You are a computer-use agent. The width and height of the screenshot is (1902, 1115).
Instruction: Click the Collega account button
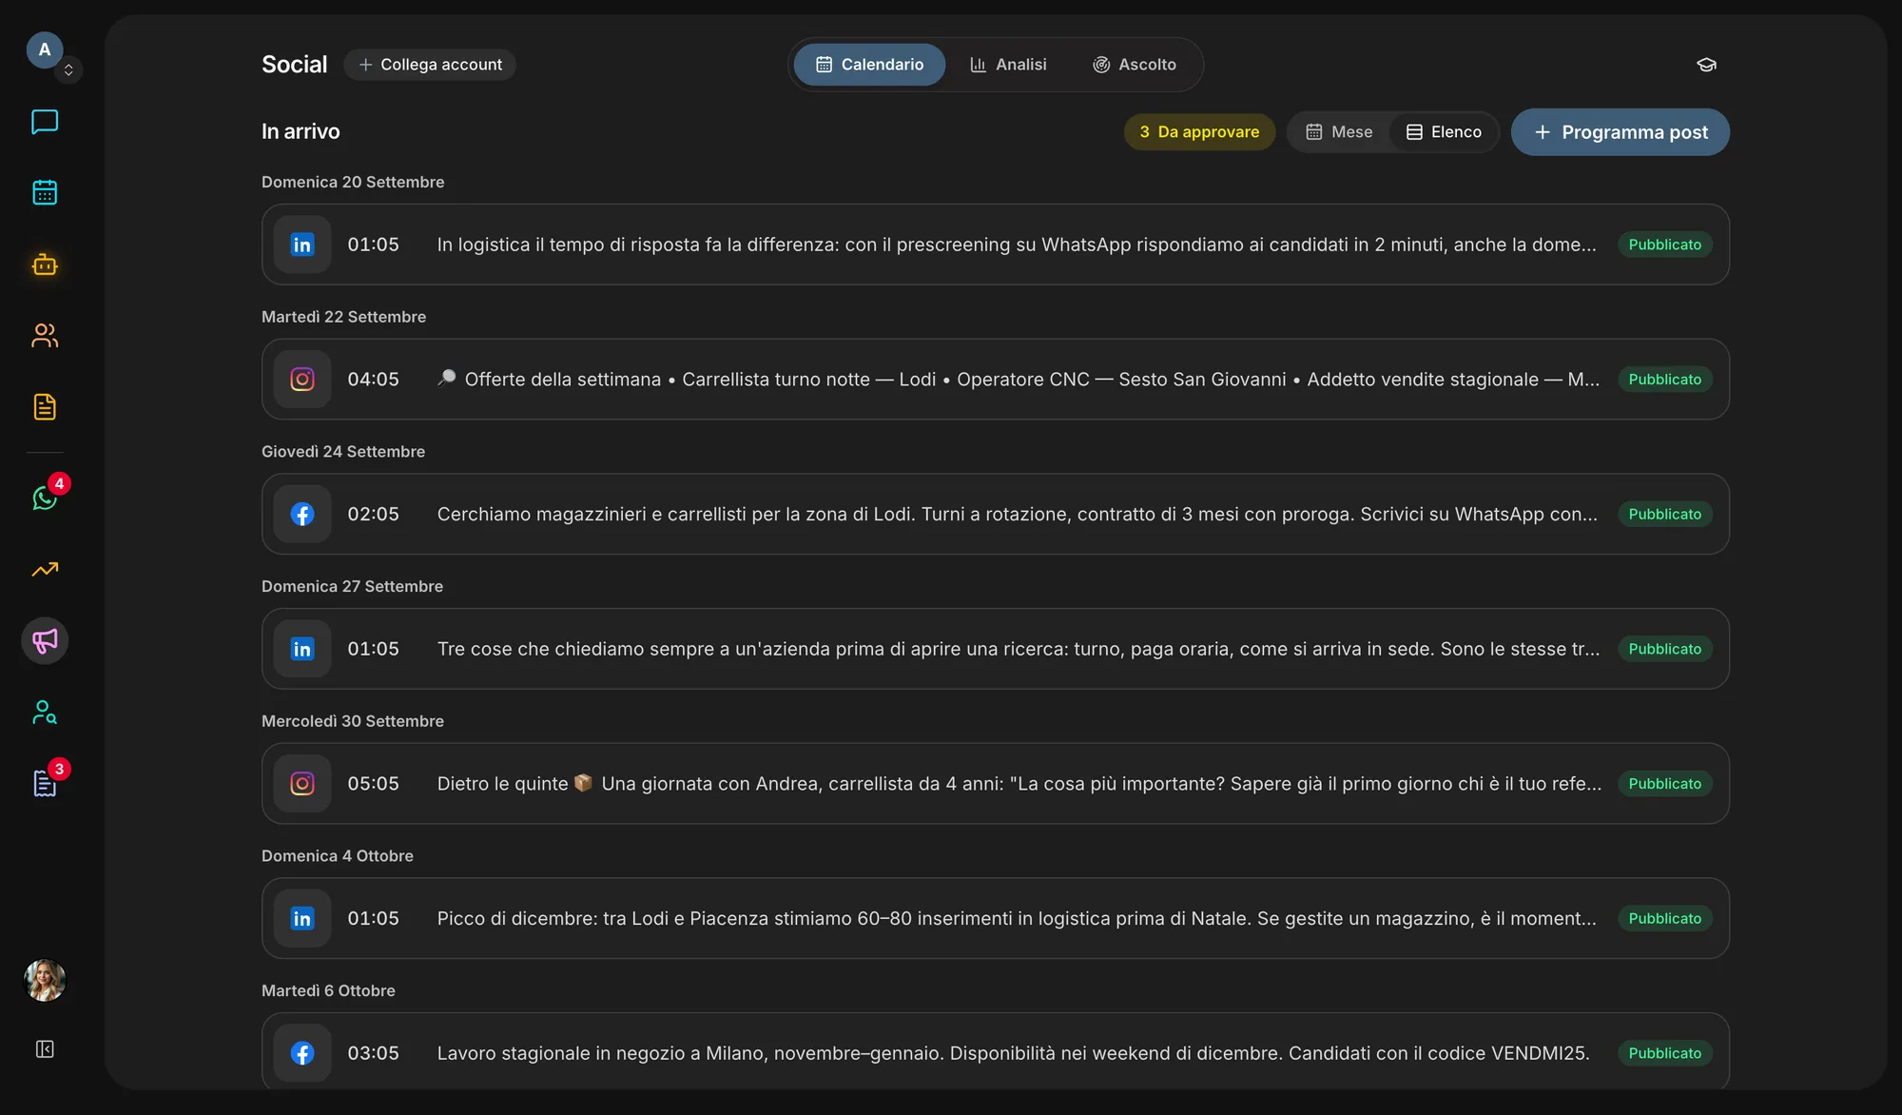pyautogui.click(x=430, y=65)
